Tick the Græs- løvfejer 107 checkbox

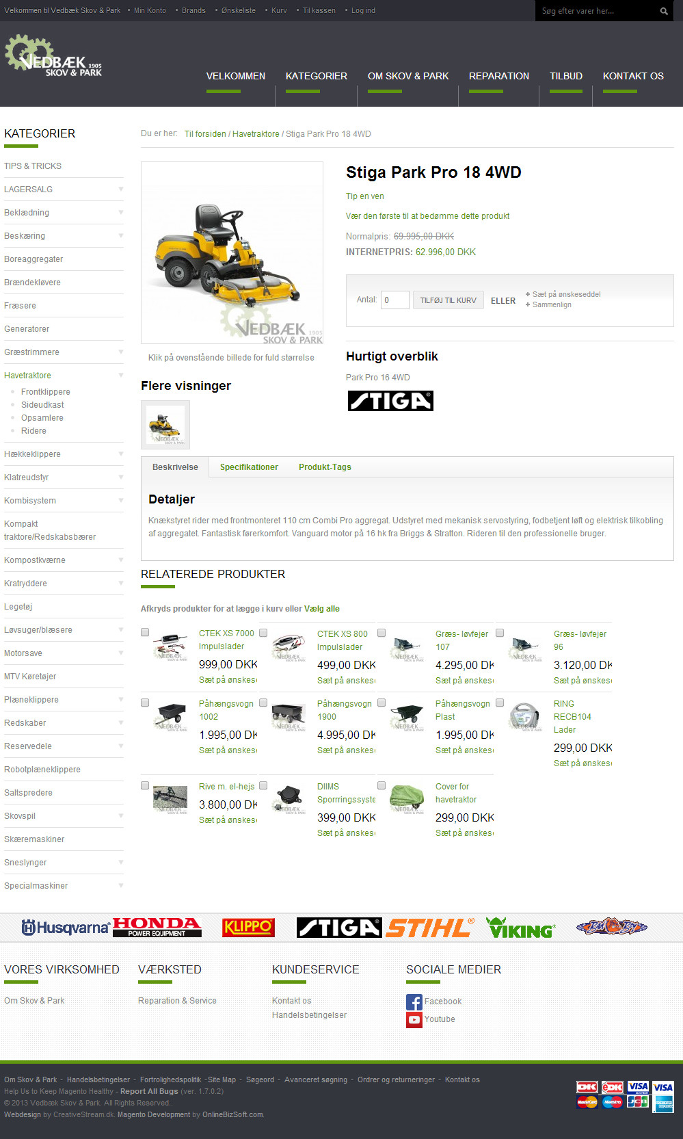click(381, 633)
